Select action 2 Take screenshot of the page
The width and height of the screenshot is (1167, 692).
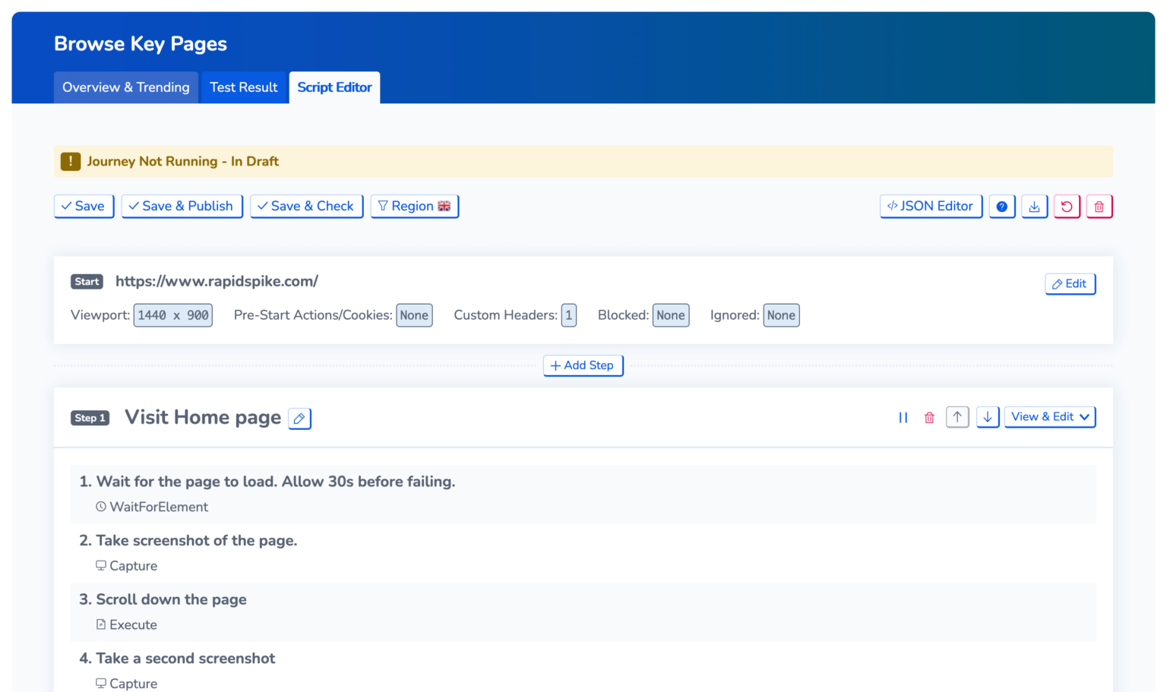583,552
